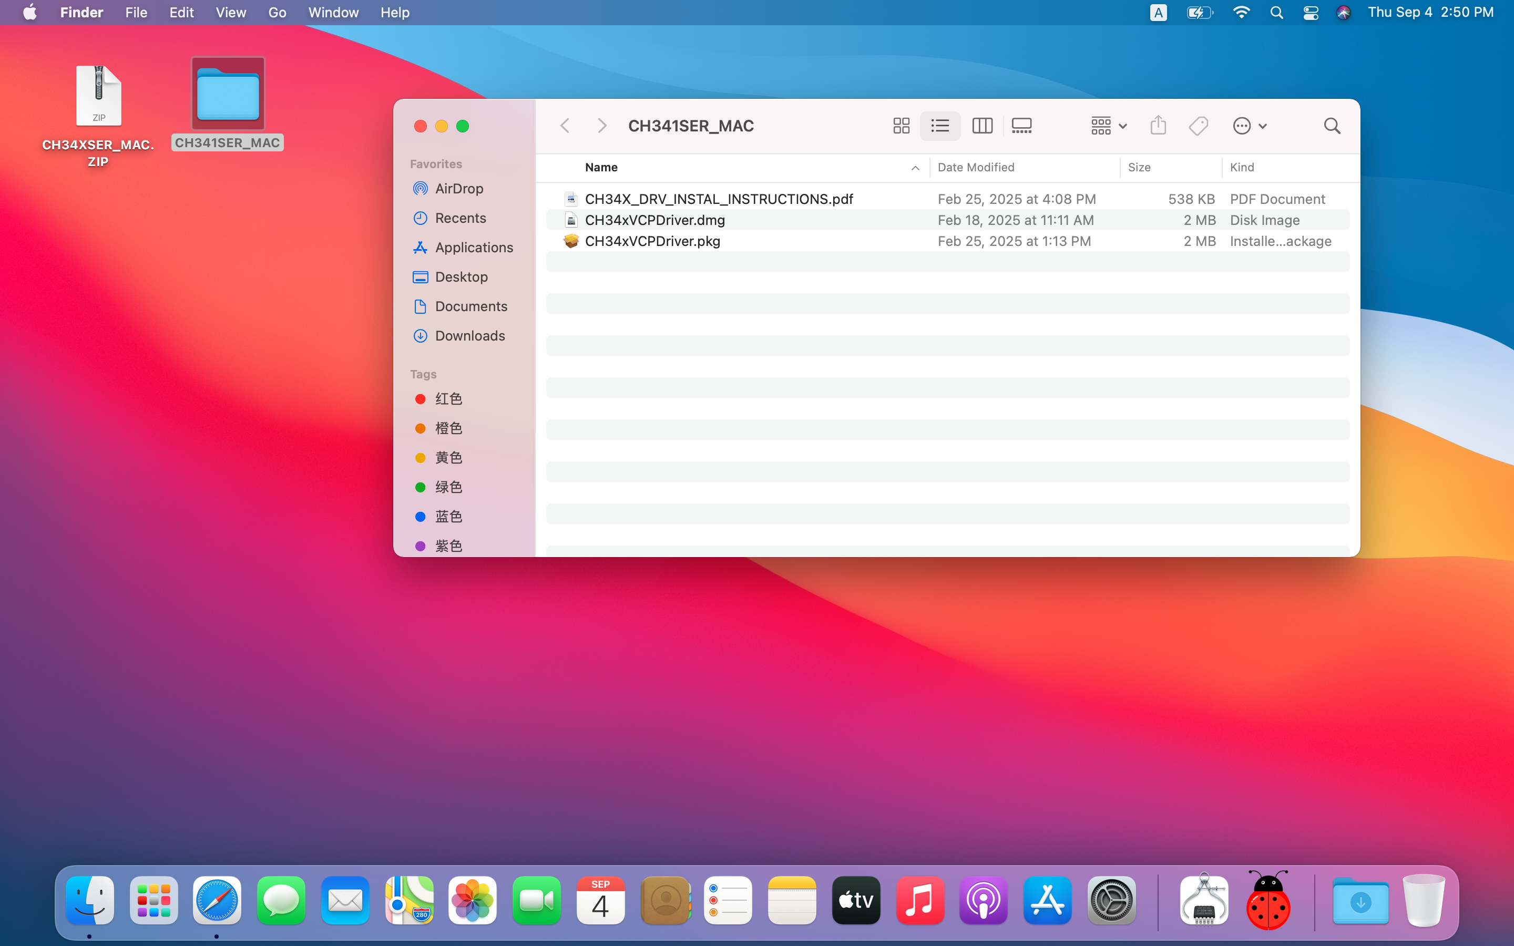
Task: Click the Share toolbar icon
Action: pyautogui.click(x=1158, y=126)
